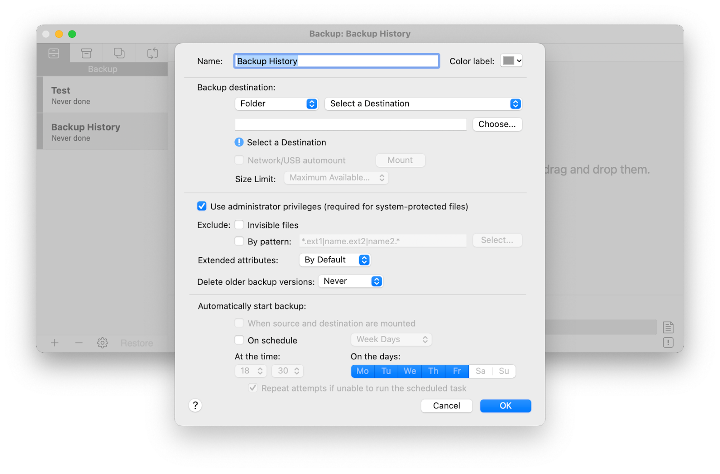Click the Restore button in sidebar
The image size is (720, 474).
[137, 343]
